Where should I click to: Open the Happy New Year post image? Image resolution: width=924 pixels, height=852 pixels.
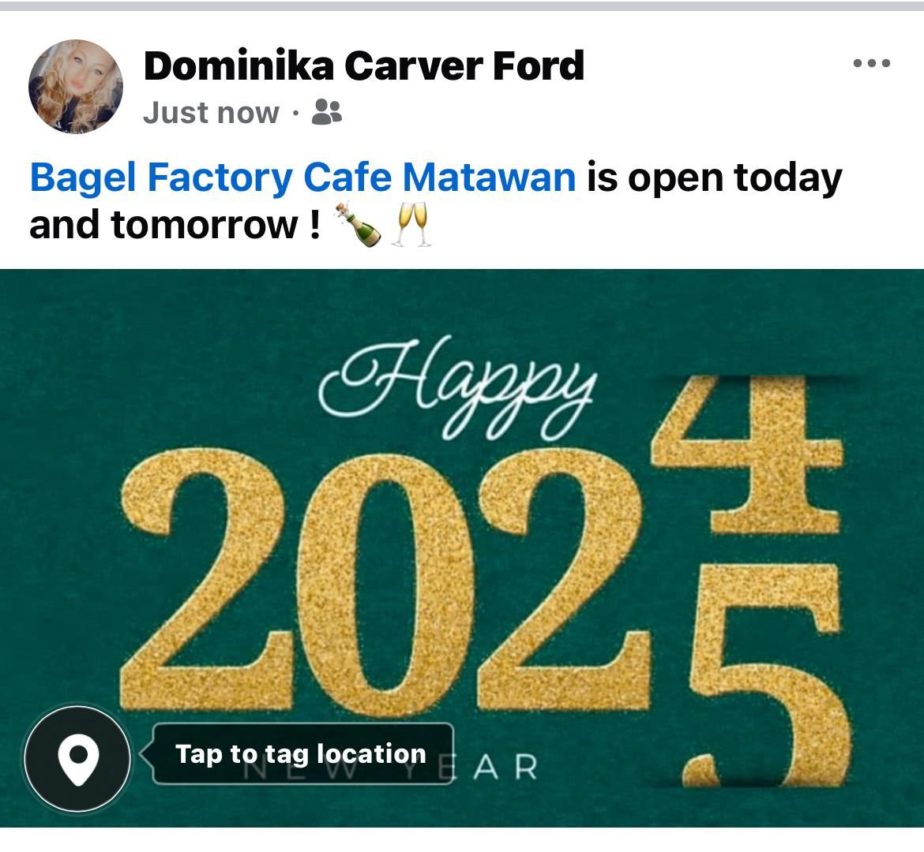click(x=462, y=548)
